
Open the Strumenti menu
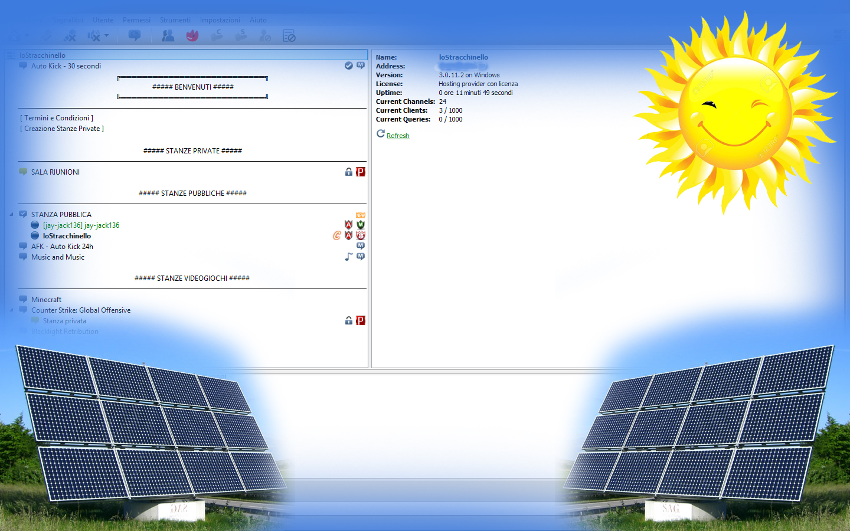coord(175,19)
